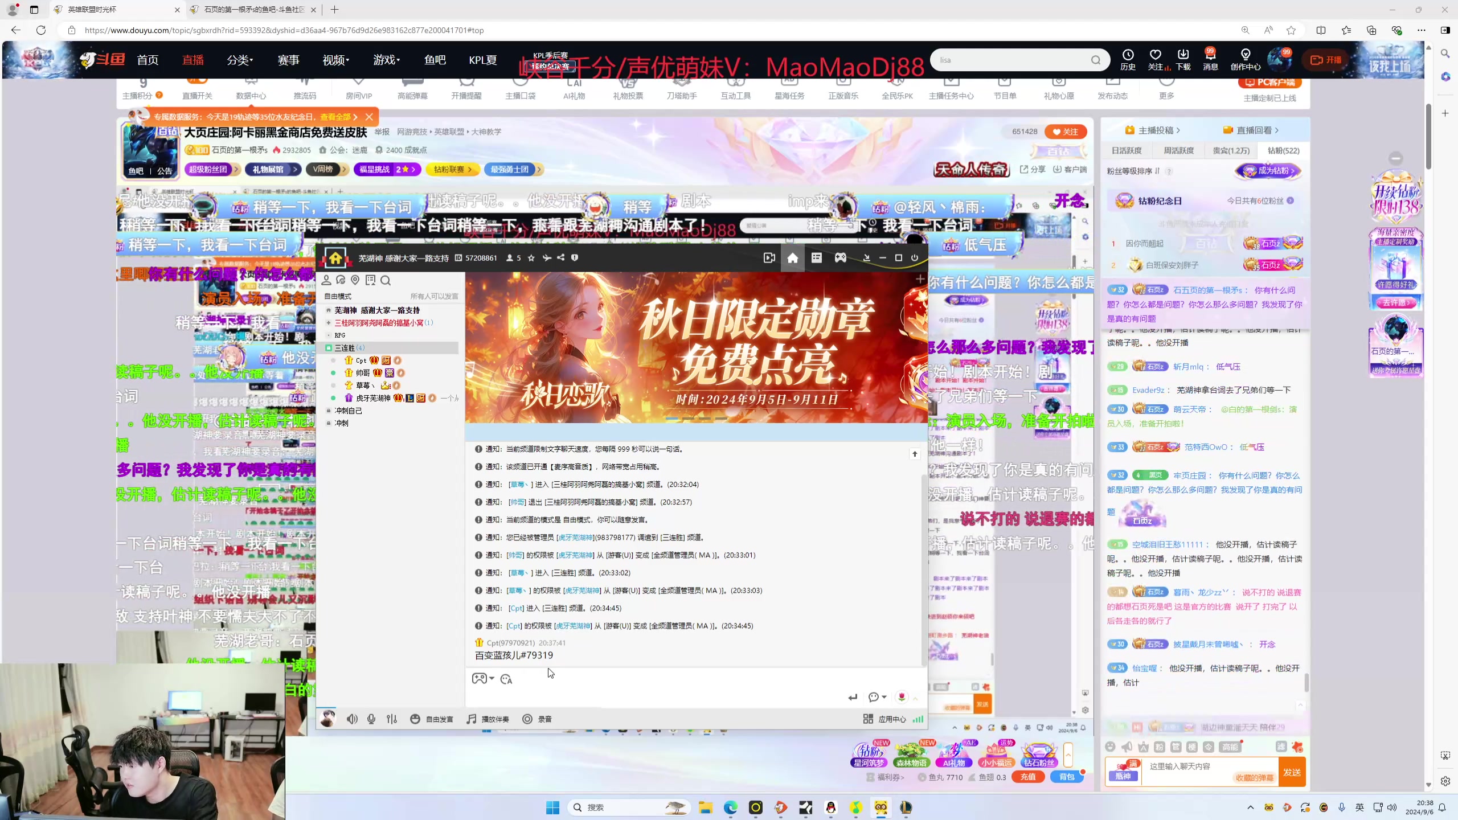Screen dimensions: 1458x820
Task: Open 消息 notifications icon
Action: [1210, 60]
